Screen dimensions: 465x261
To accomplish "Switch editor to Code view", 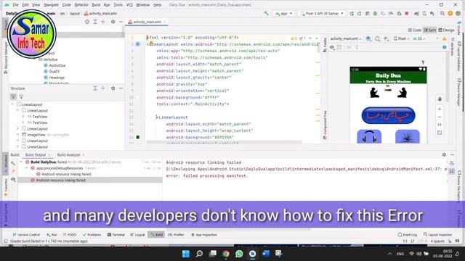I will [415, 30].
